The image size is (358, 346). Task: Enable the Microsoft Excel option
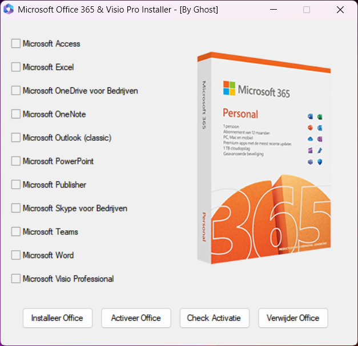point(16,67)
